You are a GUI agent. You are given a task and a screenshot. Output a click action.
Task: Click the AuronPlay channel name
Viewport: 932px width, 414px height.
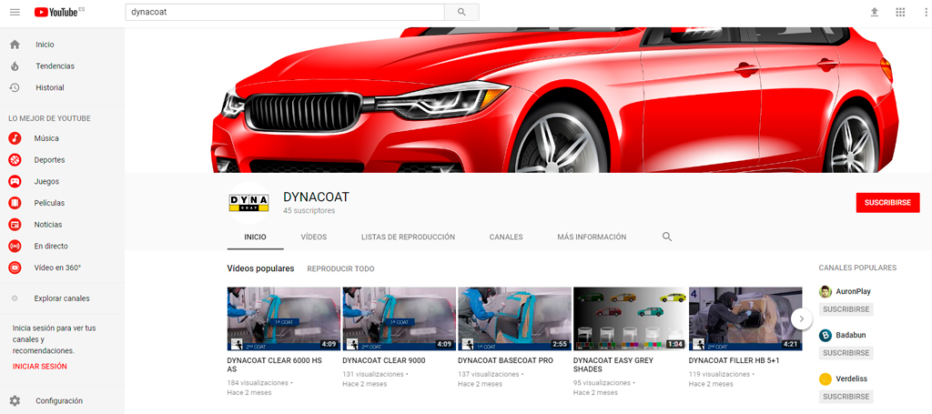(853, 292)
